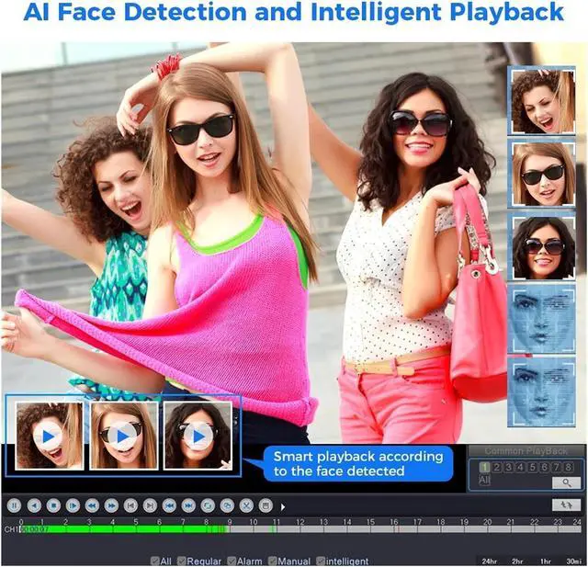The height and width of the screenshot is (567, 588).
Task: Play the middle sunglasses face clip thumbnail
Action: pyautogui.click(x=123, y=437)
